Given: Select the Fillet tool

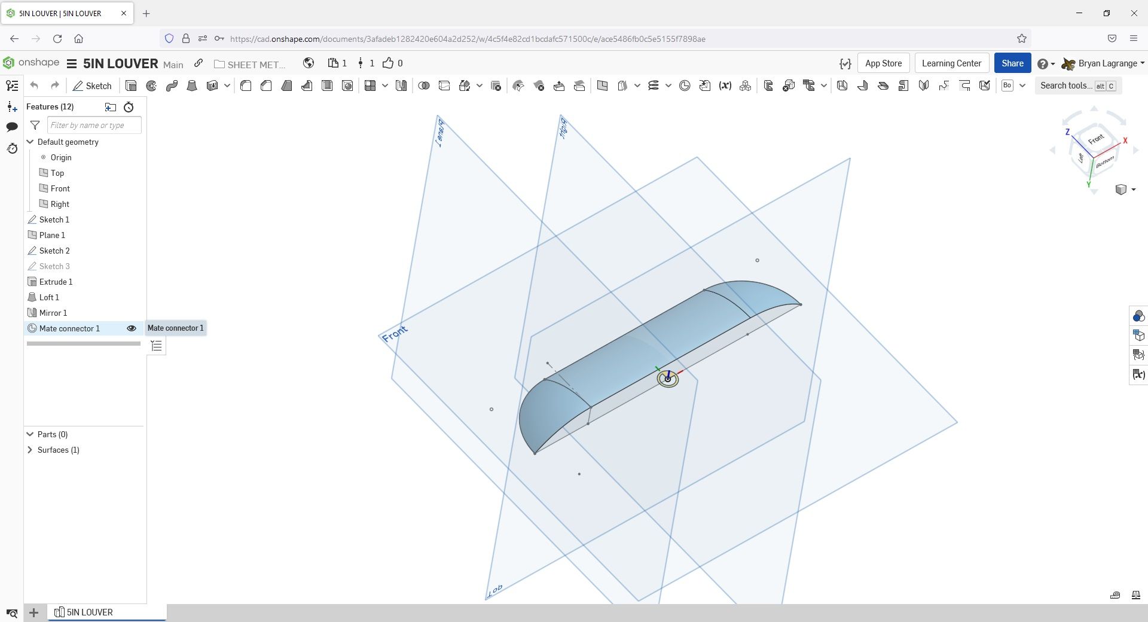Looking at the screenshot, I should pyautogui.click(x=246, y=86).
